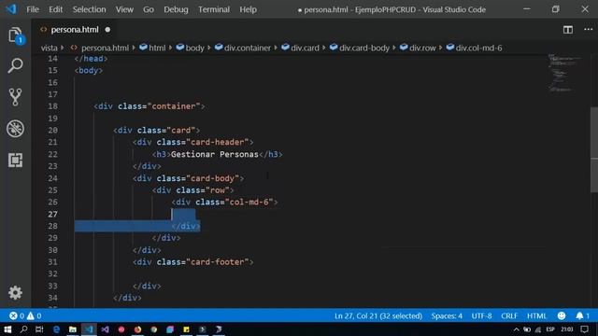Open the Selection menu
Image resolution: width=598 pixels, height=336 pixels.
90,9
